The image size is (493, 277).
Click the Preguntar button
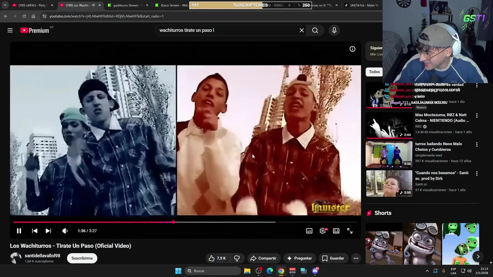299,258
